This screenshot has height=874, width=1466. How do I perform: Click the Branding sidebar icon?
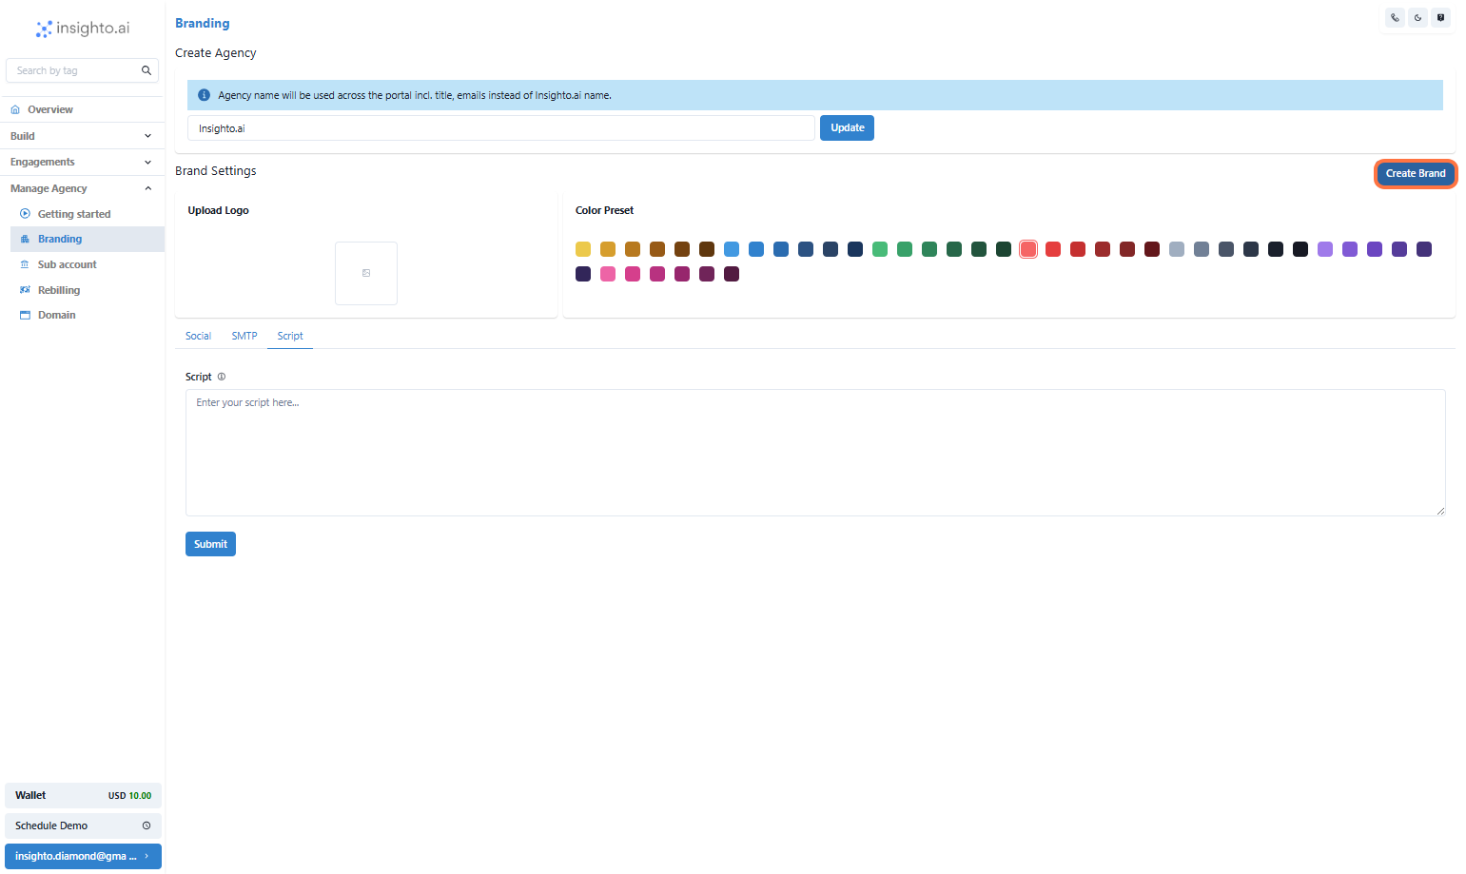(x=25, y=239)
